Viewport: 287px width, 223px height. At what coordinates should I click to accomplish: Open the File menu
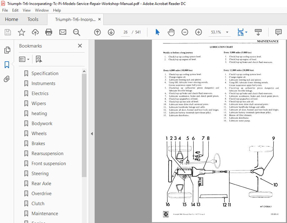point(5,10)
